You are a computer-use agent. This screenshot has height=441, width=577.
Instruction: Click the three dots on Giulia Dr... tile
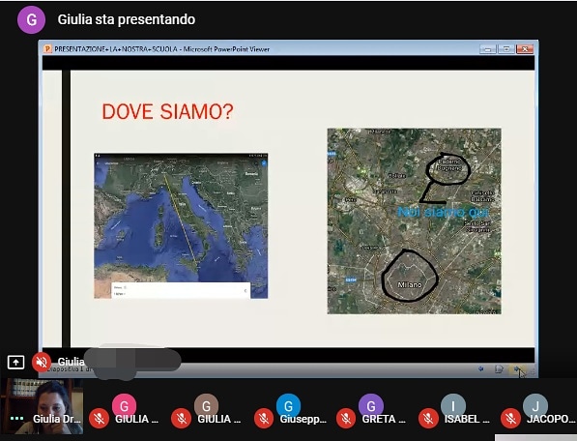[x=17, y=419]
